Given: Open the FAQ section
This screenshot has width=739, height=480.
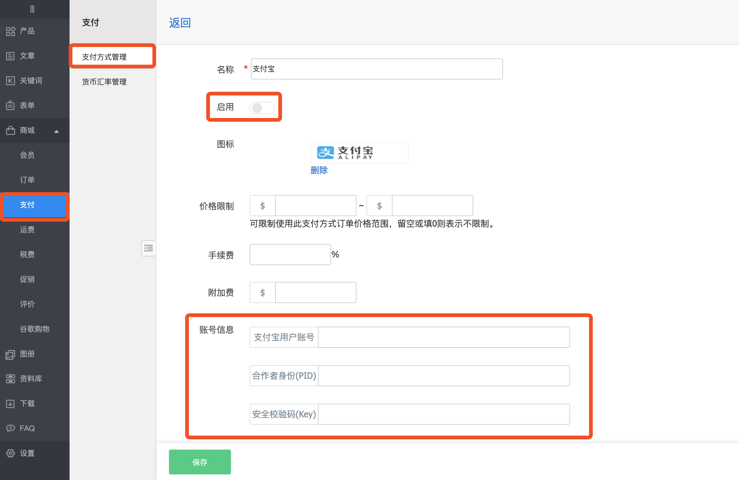Looking at the screenshot, I should [27, 428].
